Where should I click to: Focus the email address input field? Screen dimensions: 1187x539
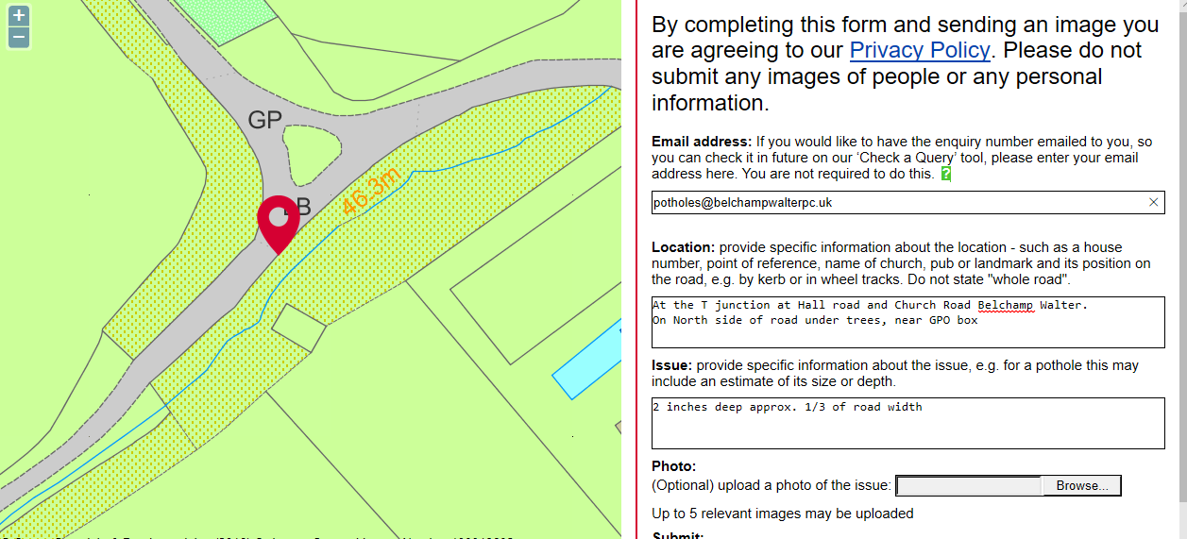point(907,202)
